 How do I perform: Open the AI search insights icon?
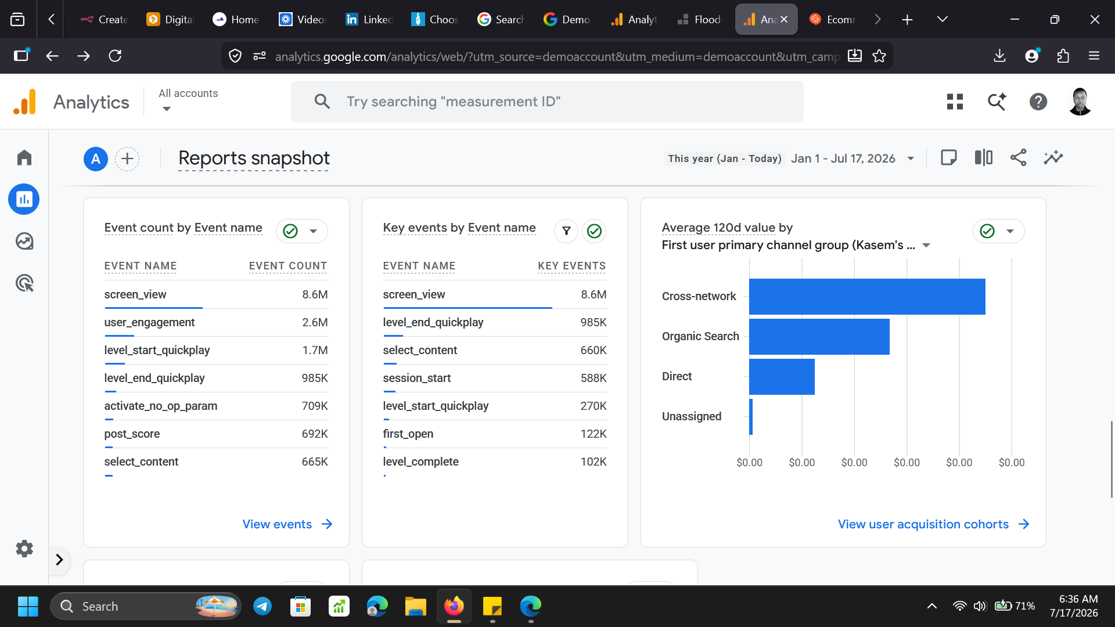point(997,102)
